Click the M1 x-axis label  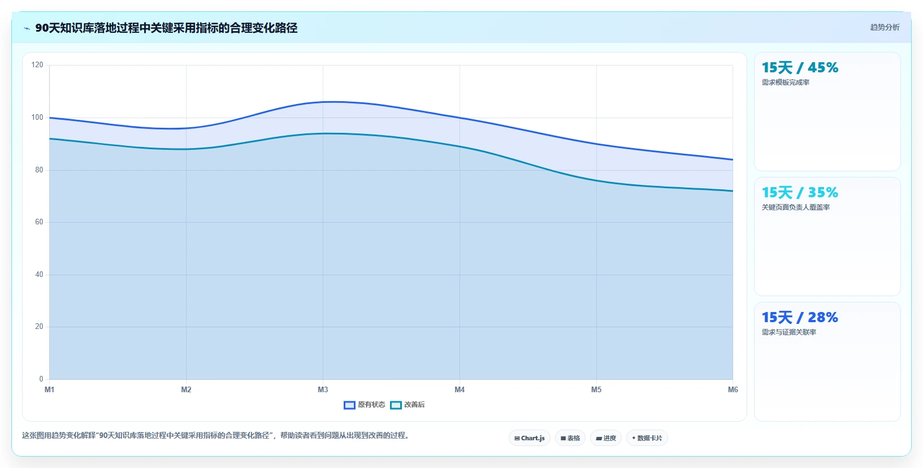tap(50, 389)
